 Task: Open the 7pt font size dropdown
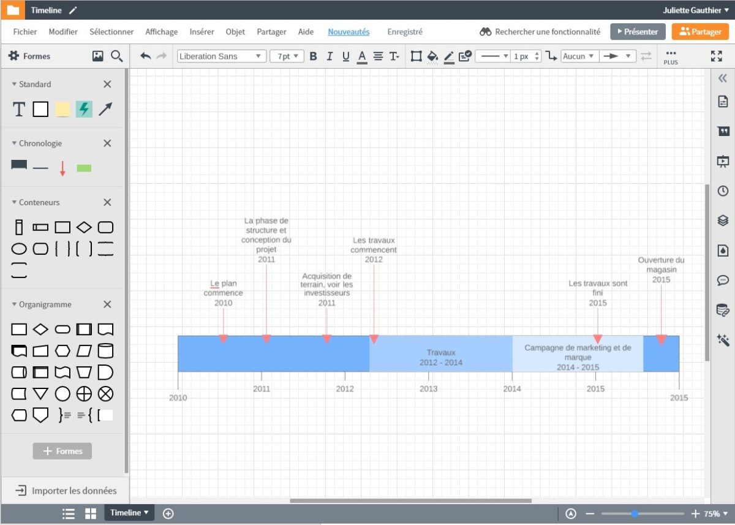pyautogui.click(x=287, y=56)
